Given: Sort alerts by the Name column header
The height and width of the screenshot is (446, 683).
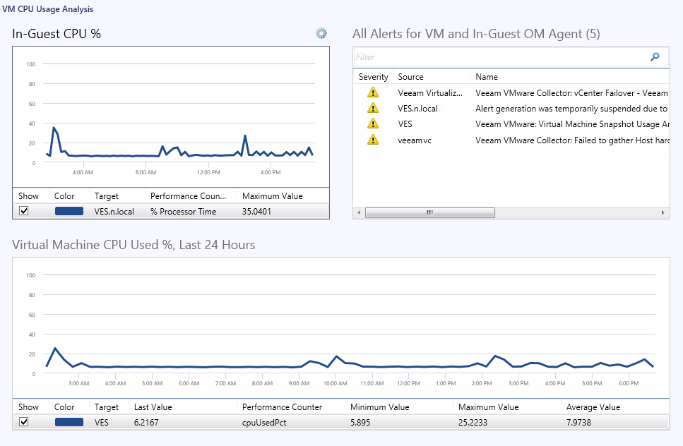Looking at the screenshot, I should click(487, 77).
